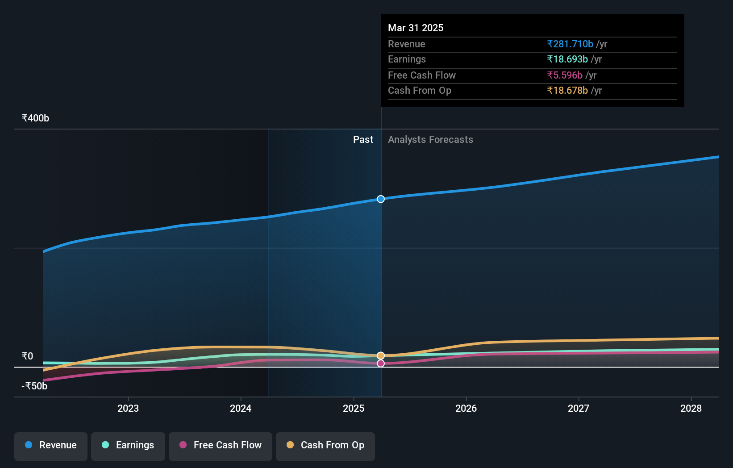Viewport: 733px width, 468px height.
Task: Click the 2027 x-axis label
Action: [x=579, y=408]
